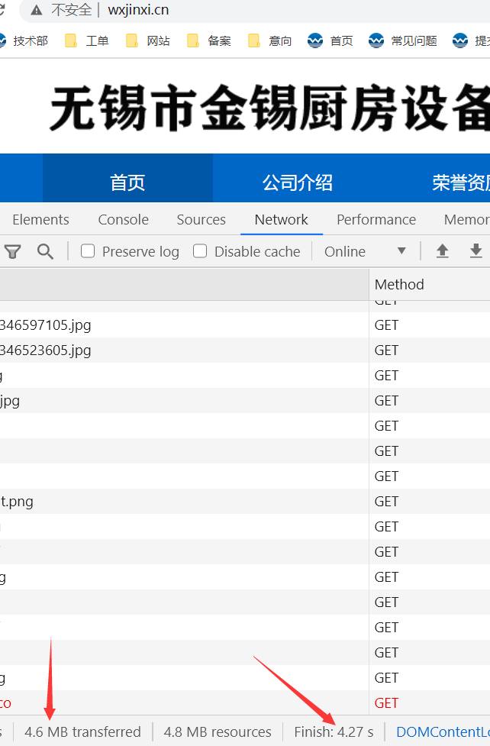Screen dimensions: 490x746
Task: Click the import HAR upload arrow icon
Action: (x=442, y=251)
